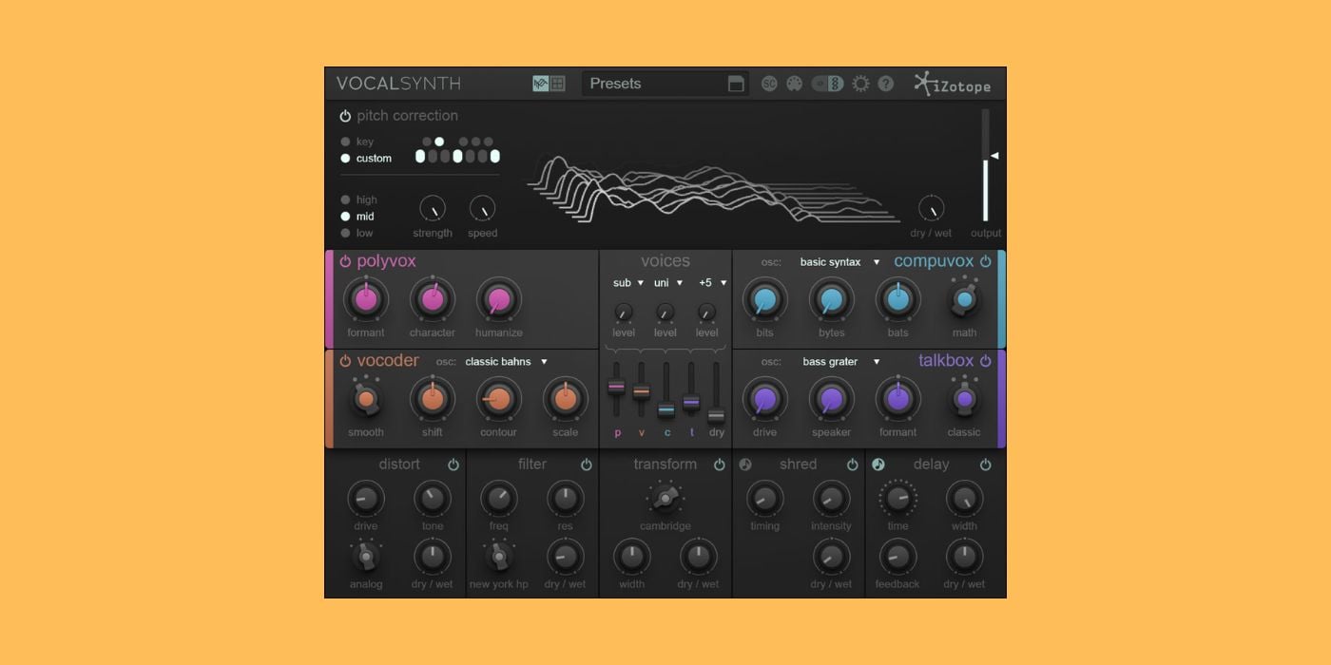Open the vocoder 'classic bahns' oscillator dropdown

click(x=506, y=362)
